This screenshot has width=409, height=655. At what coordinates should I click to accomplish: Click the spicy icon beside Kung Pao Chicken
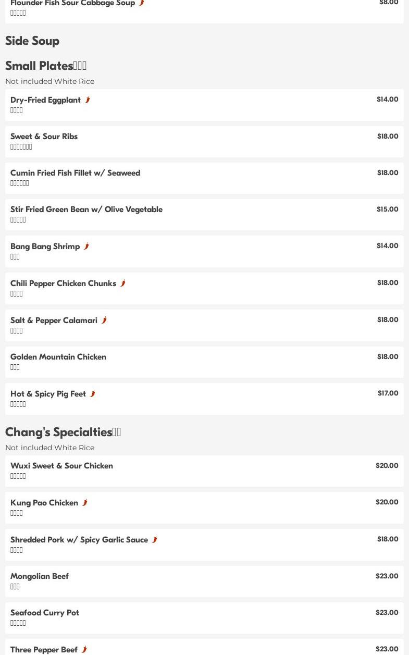click(85, 502)
